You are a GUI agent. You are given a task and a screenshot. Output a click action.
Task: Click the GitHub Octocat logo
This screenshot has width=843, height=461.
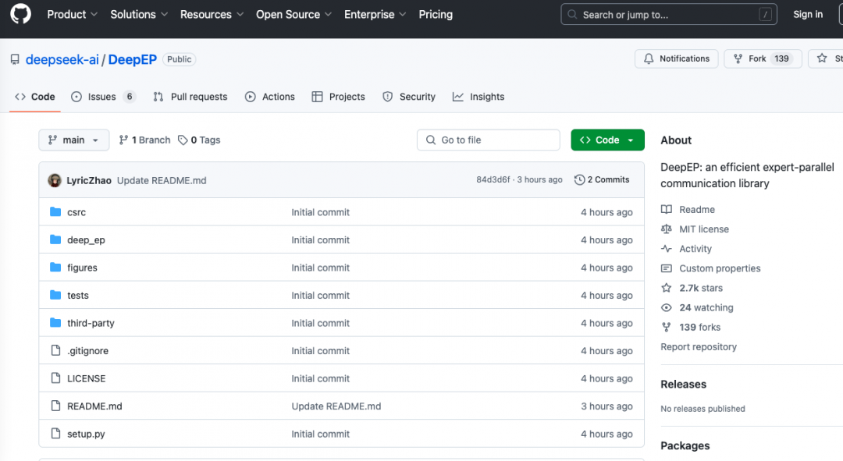pos(20,13)
